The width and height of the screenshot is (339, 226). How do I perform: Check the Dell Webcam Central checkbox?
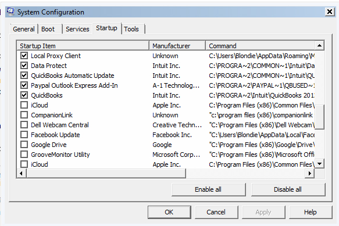[x=24, y=125]
